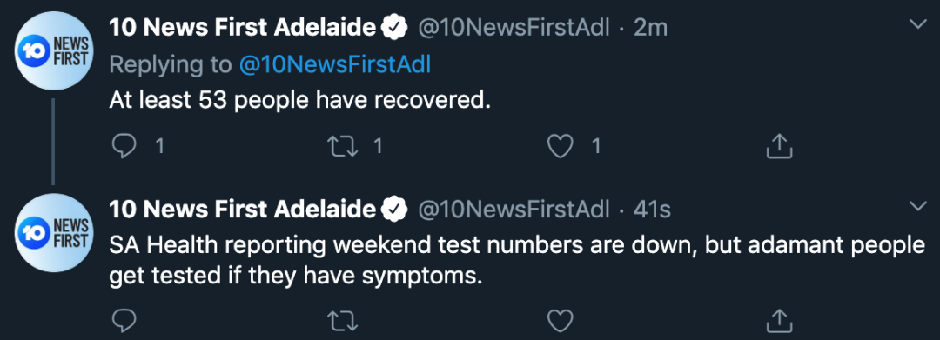Like the SA Health weekend test tweet
The image size is (940, 340).
click(x=561, y=322)
